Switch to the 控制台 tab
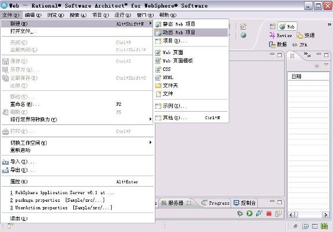The height and width of the screenshot is (232, 333). (x=245, y=203)
